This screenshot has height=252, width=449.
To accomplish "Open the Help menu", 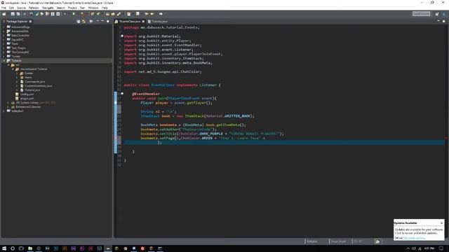I will click(x=105, y=8).
